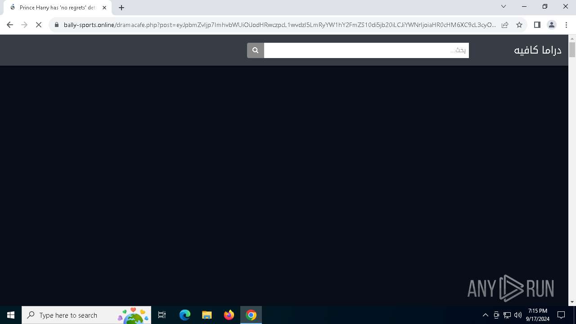The height and width of the screenshot is (324, 576).
Task: Open the notification center icon
Action: 561,315
